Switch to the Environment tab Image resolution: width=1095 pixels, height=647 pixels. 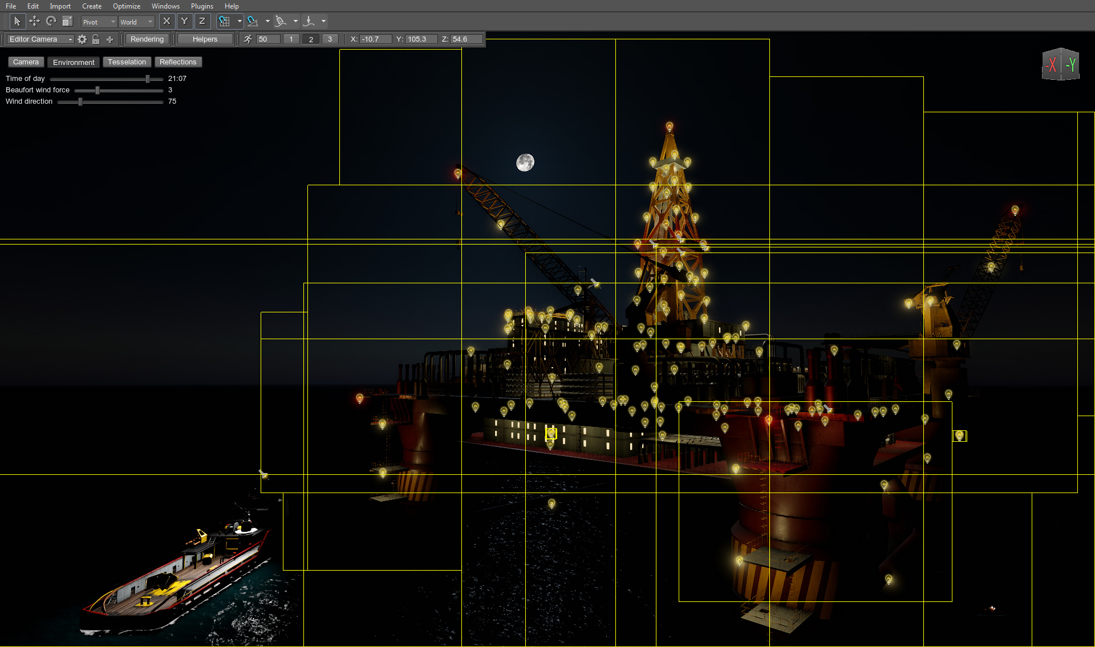(74, 62)
